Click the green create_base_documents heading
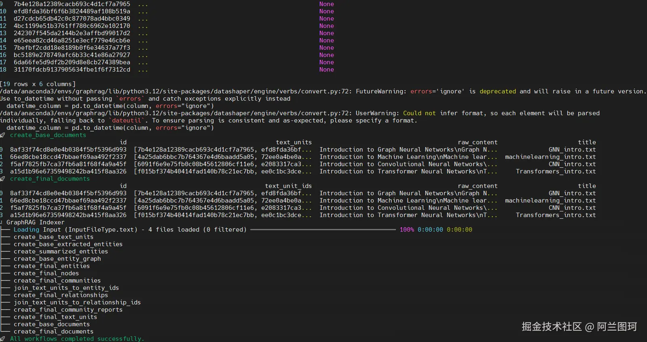 click(48, 135)
